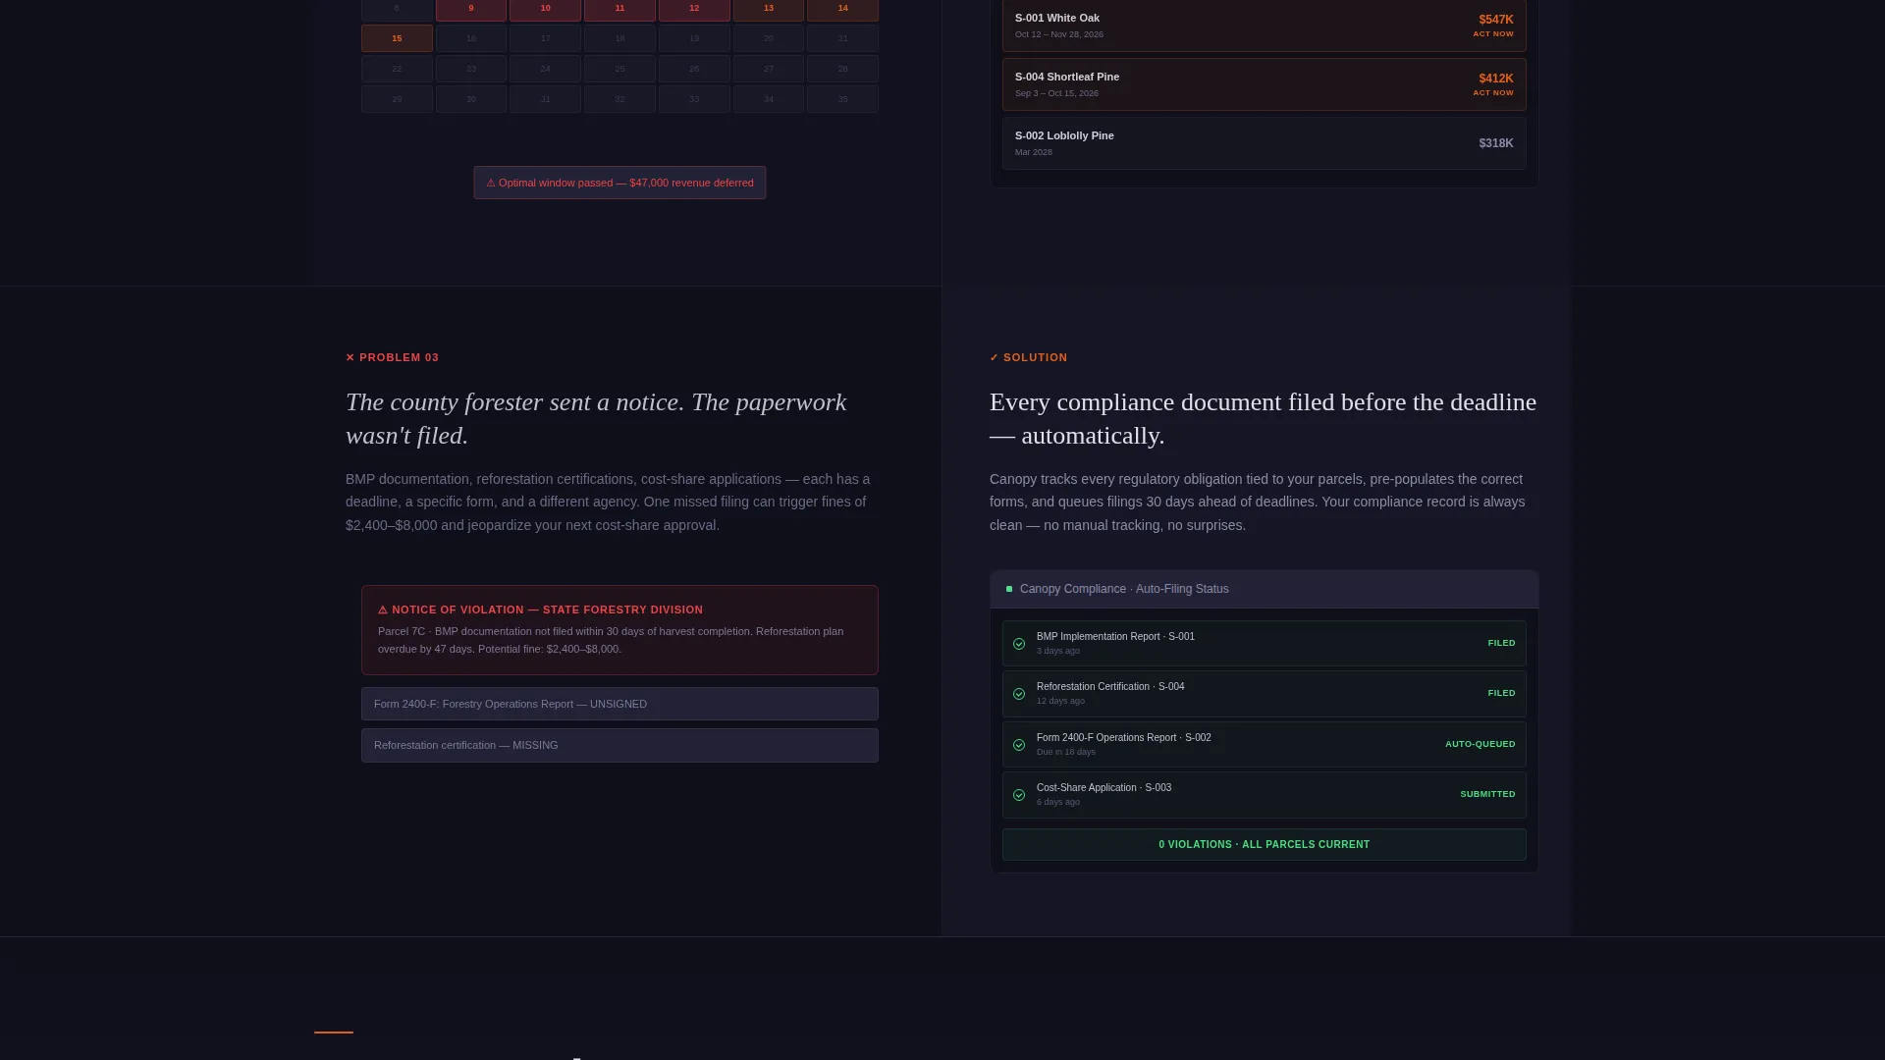Screen dimensions: 1885x1060
Task: Click Cost-Share Application · S-003 title
Action: click(1104, 788)
